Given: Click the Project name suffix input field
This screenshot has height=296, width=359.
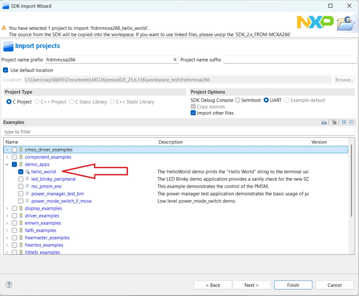Looking at the screenshot, I should (x=289, y=60).
